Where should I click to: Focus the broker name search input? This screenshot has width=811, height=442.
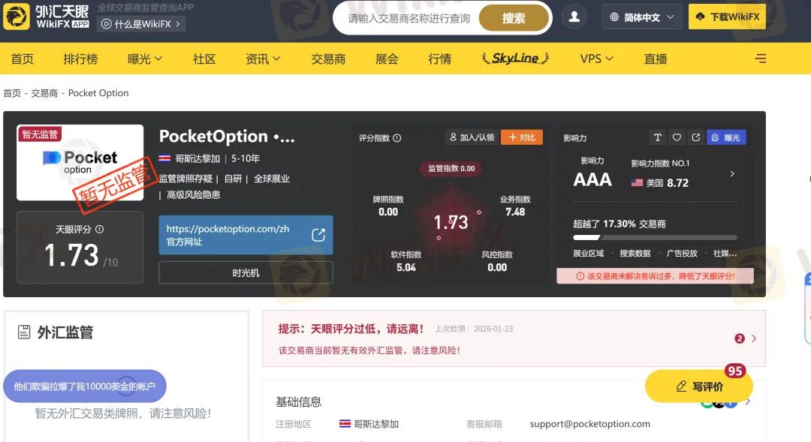409,19
